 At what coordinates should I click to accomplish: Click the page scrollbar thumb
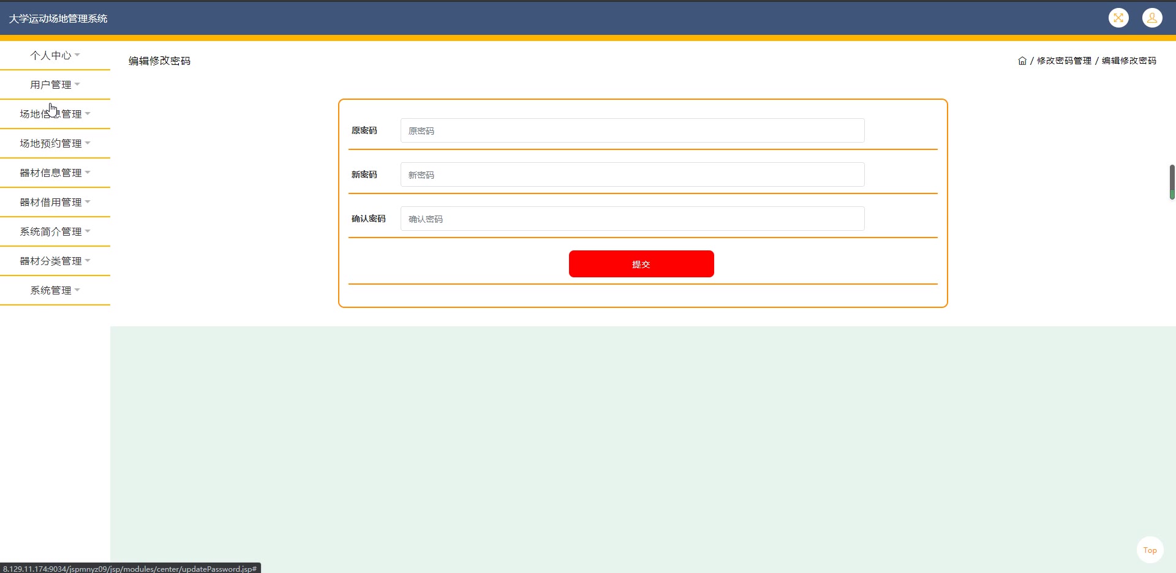coord(1172,182)
